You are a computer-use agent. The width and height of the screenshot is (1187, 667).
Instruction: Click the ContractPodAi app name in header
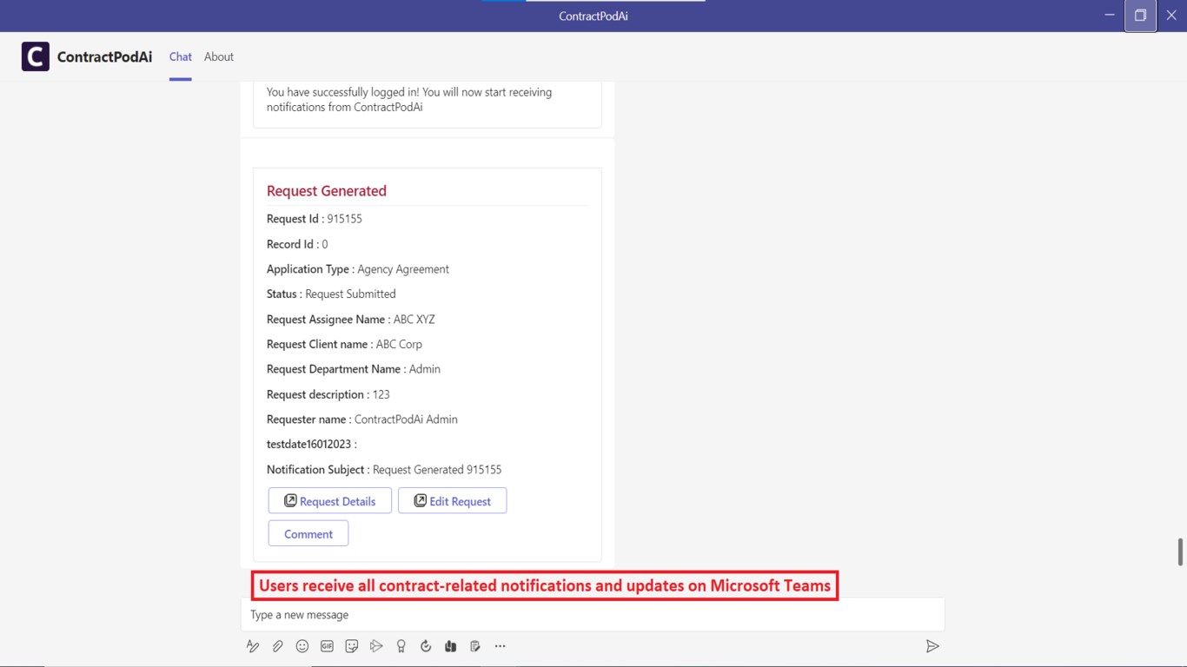click(104, 56)
